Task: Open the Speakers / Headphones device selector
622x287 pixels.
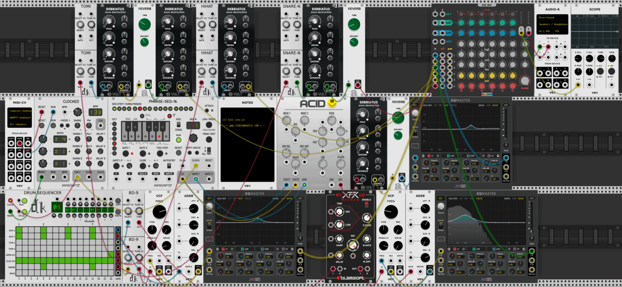Action: (x=553, y=24)
